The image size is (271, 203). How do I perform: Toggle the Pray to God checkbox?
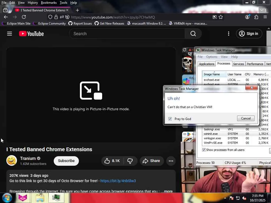coord(170,119)
